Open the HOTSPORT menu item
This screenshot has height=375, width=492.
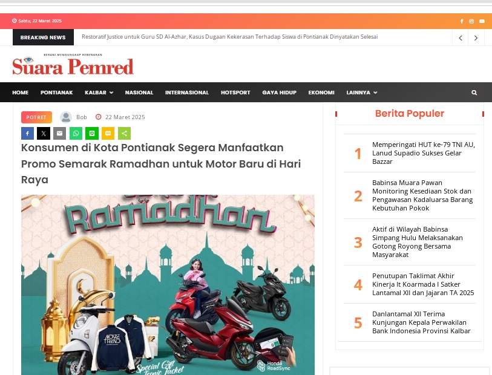coord(235,93)
